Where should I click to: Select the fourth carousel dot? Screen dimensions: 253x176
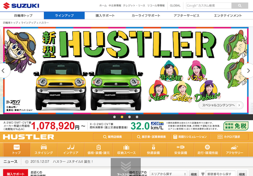137,117
